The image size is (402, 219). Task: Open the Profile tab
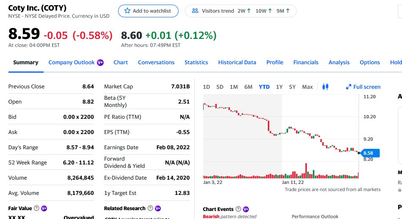click(x=275, y=63)
